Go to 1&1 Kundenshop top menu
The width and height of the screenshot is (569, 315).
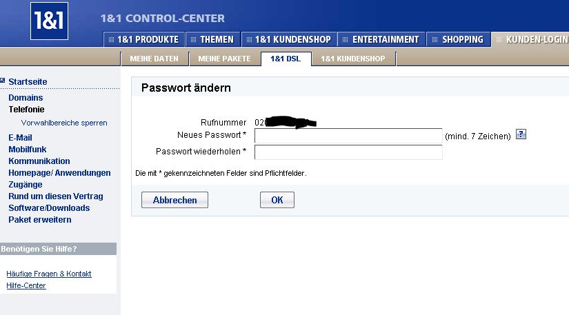(x=289, y=40)
